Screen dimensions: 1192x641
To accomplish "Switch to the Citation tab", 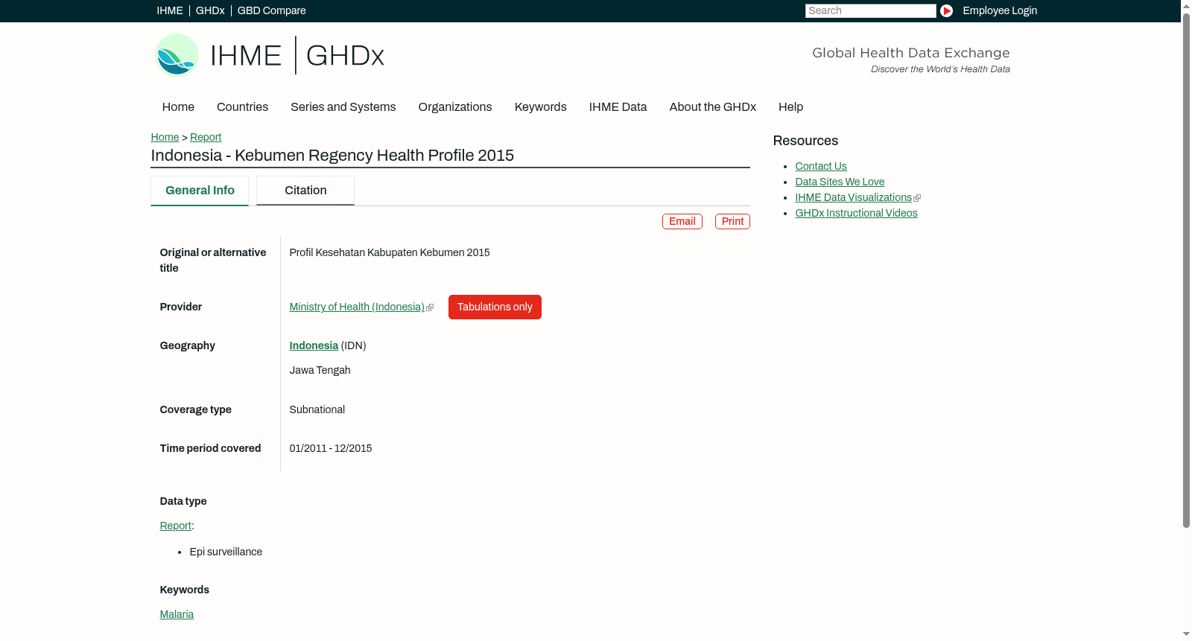I will 305,191.
